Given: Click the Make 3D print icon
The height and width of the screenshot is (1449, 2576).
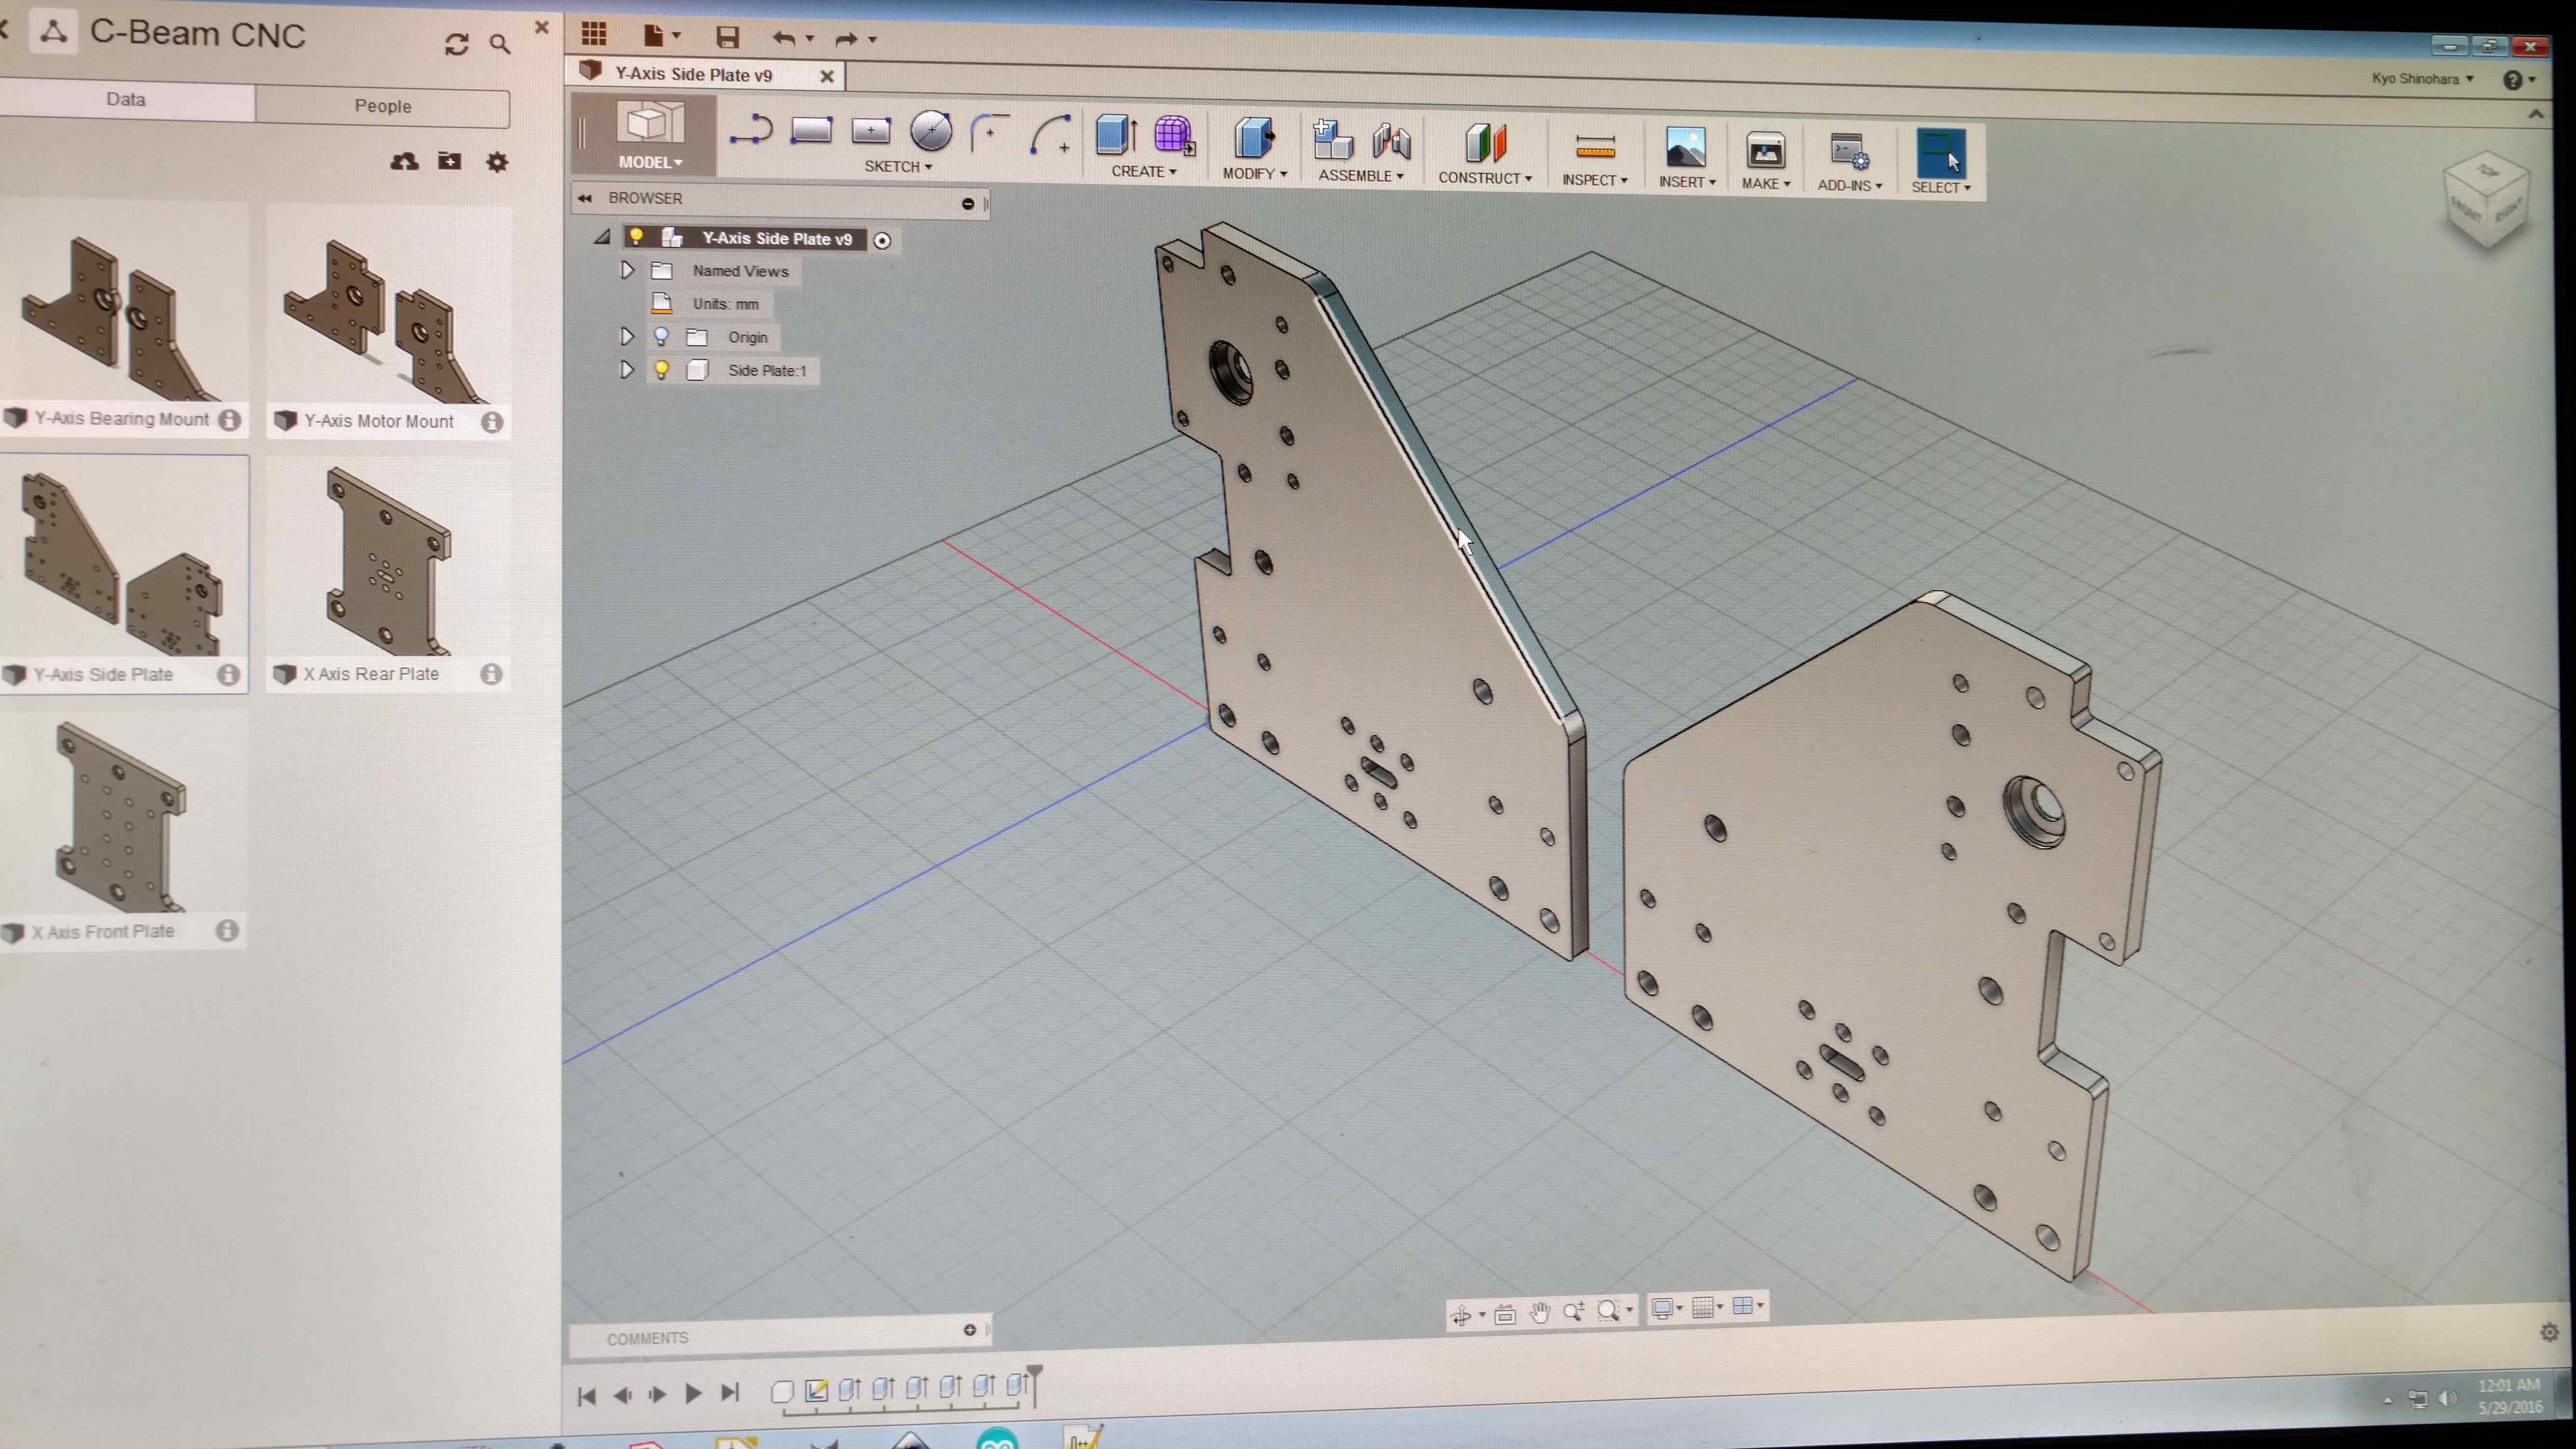Looking at the screenshot, I should [1765, 151].
